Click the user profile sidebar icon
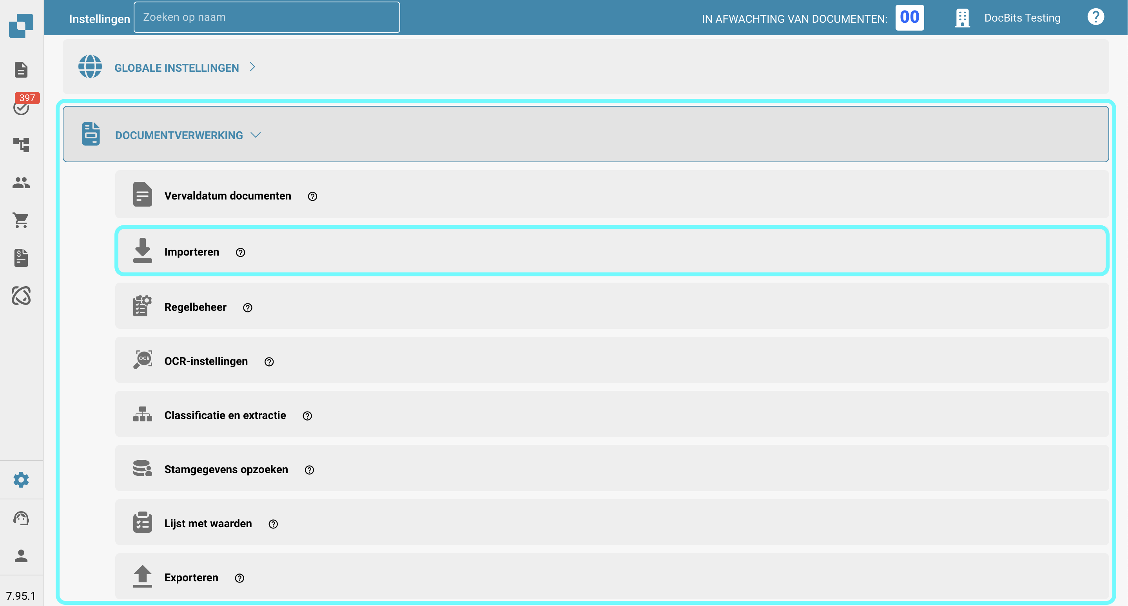 21,556
